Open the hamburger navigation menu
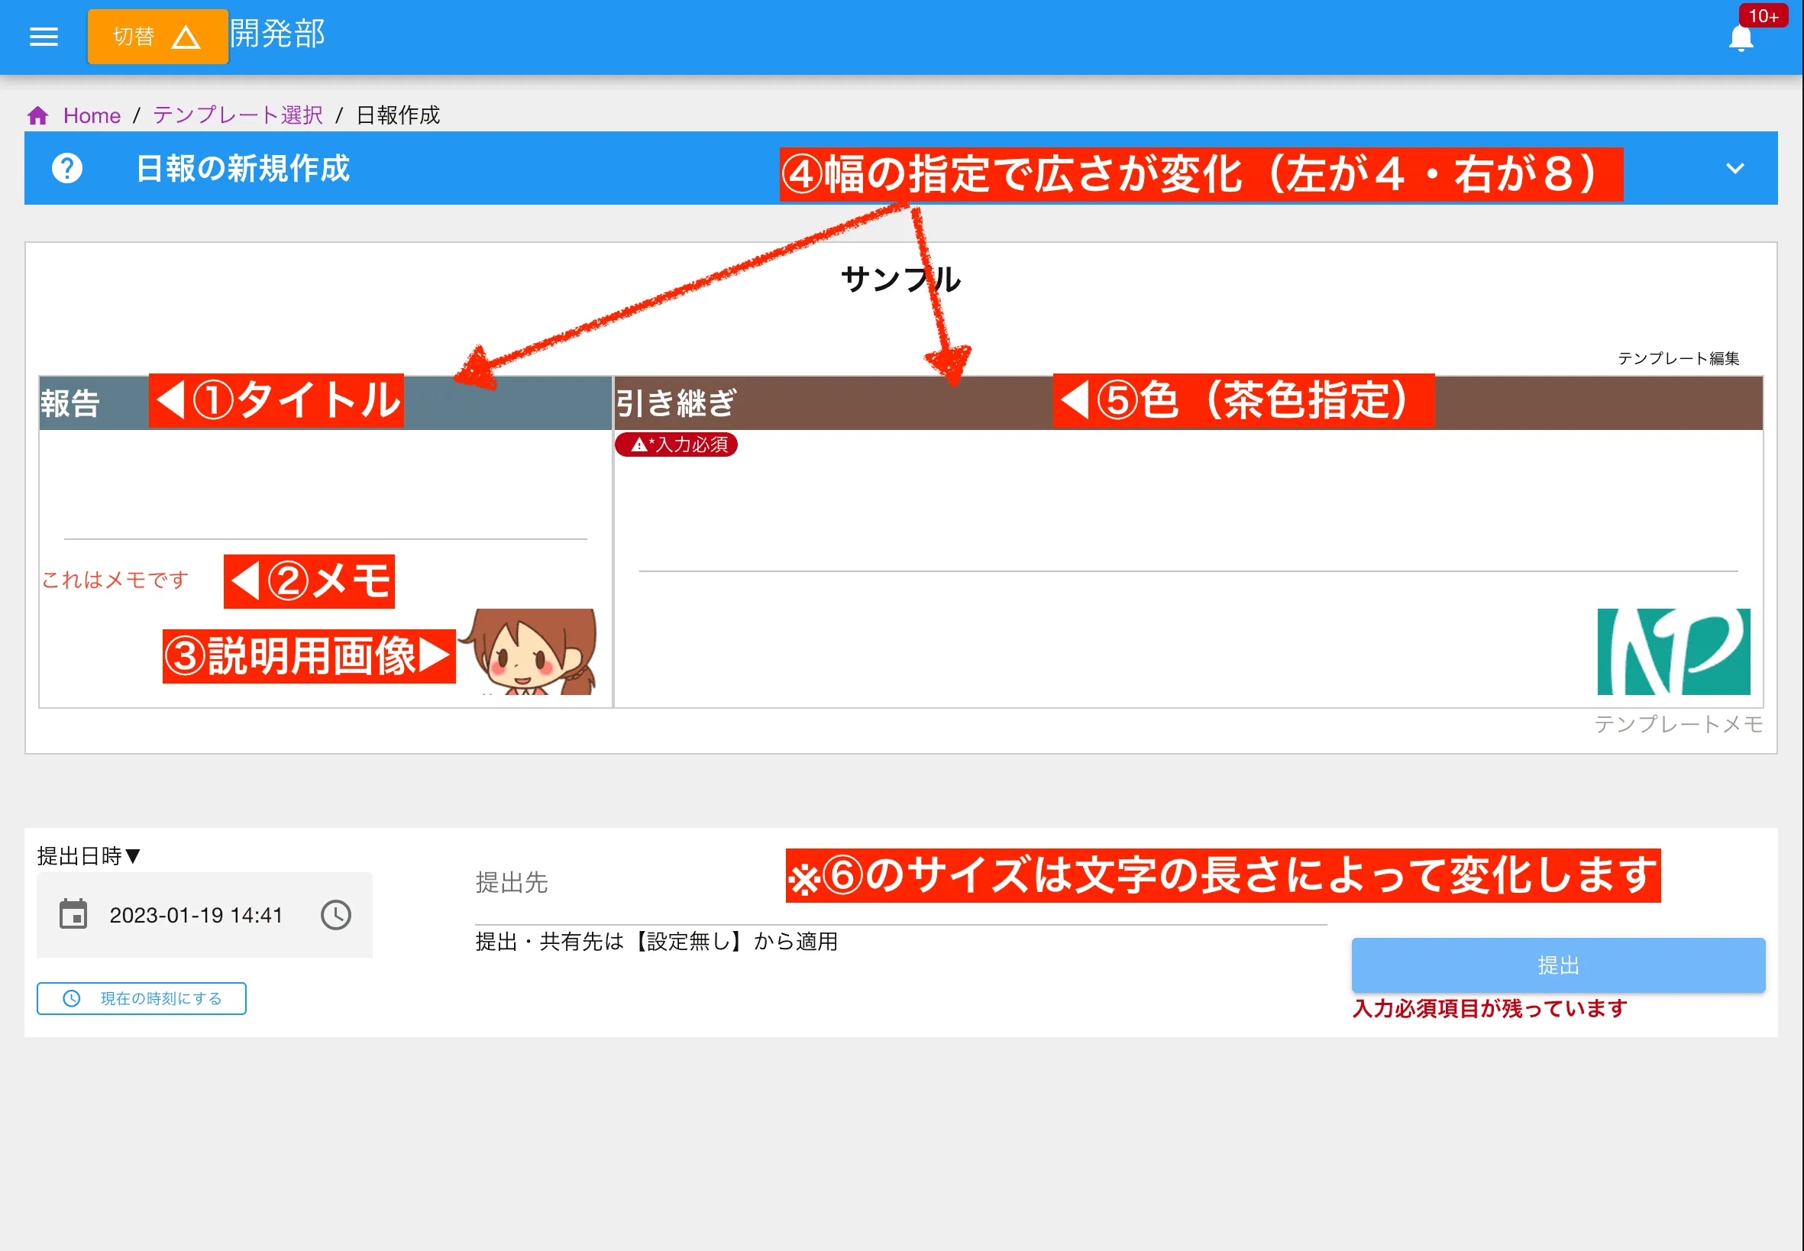Image resolution: width=1804 pixels, height=1251 pixels. 43,36
